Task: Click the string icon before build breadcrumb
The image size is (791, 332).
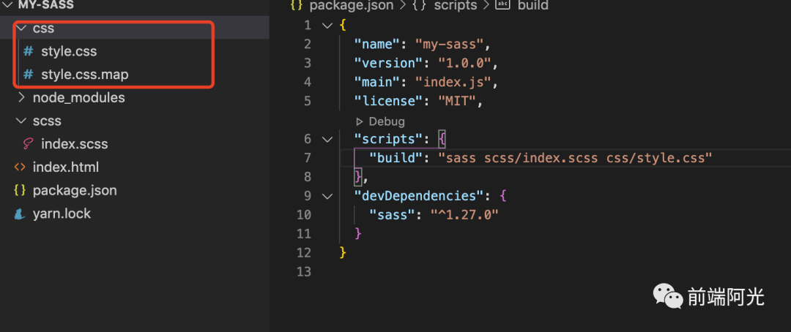Action: tap(503, 5)
